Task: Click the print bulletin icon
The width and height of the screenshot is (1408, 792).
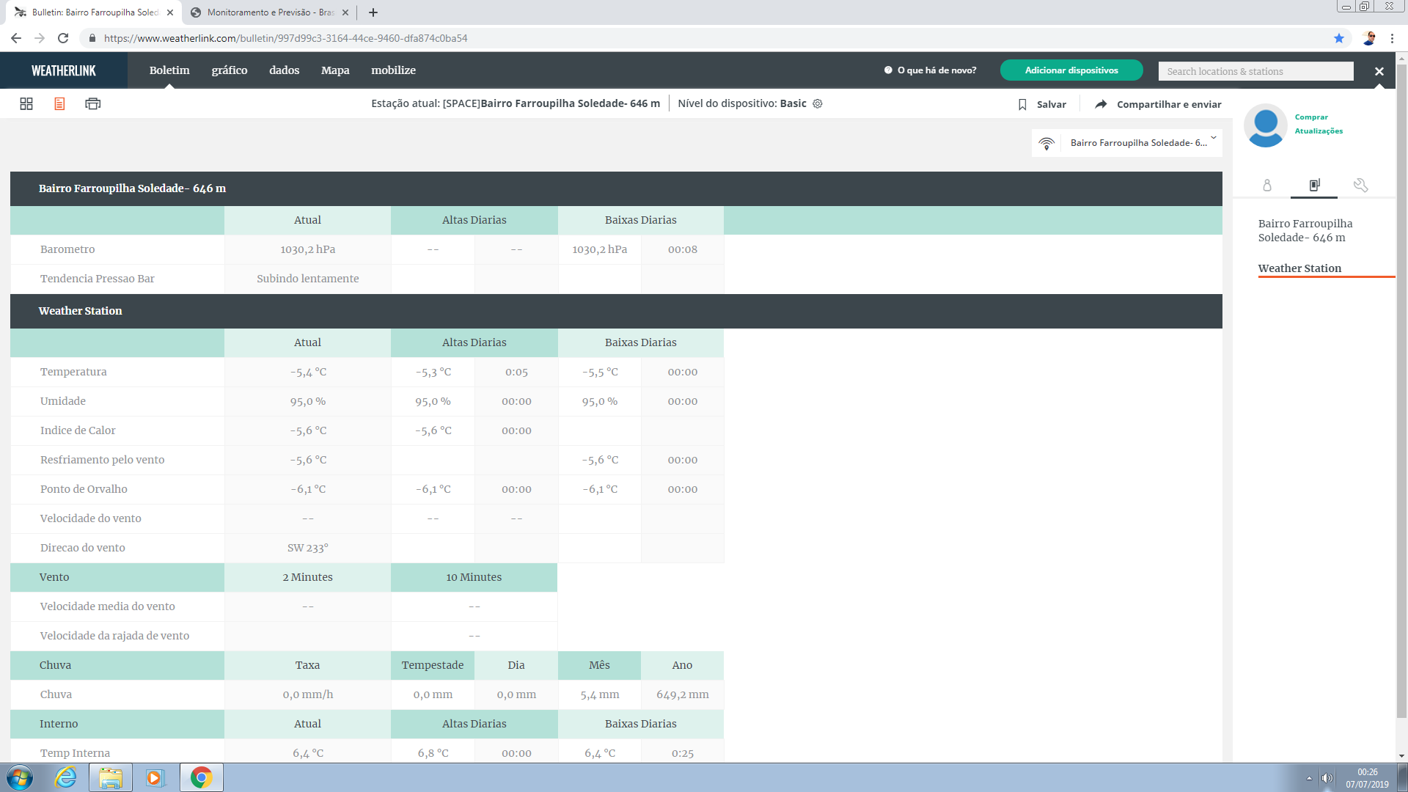Action: [x=92, y=104]
